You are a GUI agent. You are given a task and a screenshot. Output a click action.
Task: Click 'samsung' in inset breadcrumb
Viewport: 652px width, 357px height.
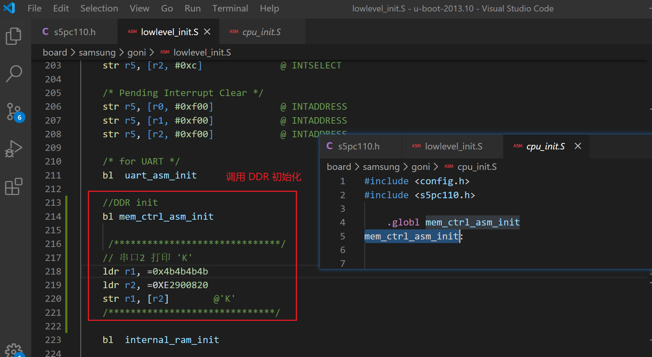click(x=381, y=167)
